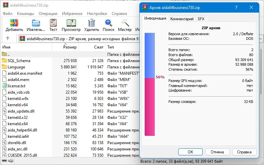This screenshot has height=165, width=264.
Task: Select the aida64.mem file row
Action: pos(70,79)
